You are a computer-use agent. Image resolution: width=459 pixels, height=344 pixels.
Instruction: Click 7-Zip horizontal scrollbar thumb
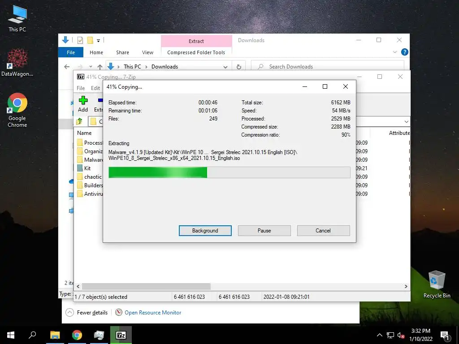coord(146,286)
